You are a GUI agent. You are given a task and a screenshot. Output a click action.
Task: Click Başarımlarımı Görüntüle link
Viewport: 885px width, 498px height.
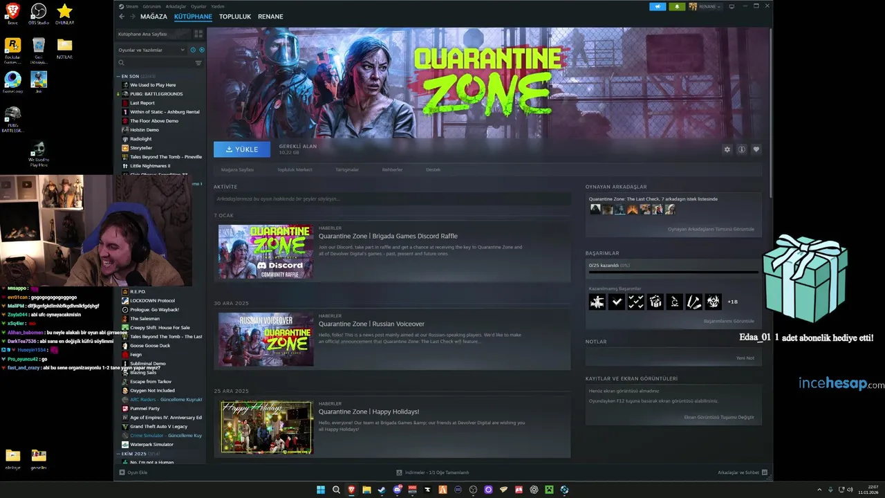tap(729, 321)
